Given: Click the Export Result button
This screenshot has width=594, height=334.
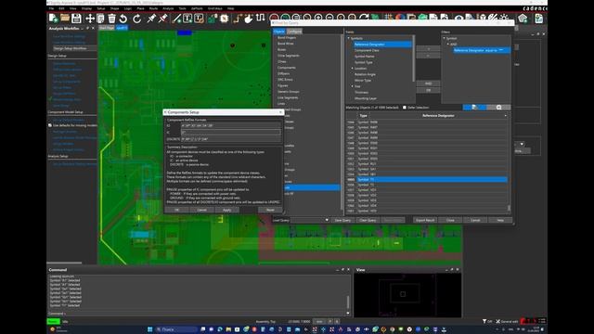Looking at the screenshot, I should click(x=425, y=220).
